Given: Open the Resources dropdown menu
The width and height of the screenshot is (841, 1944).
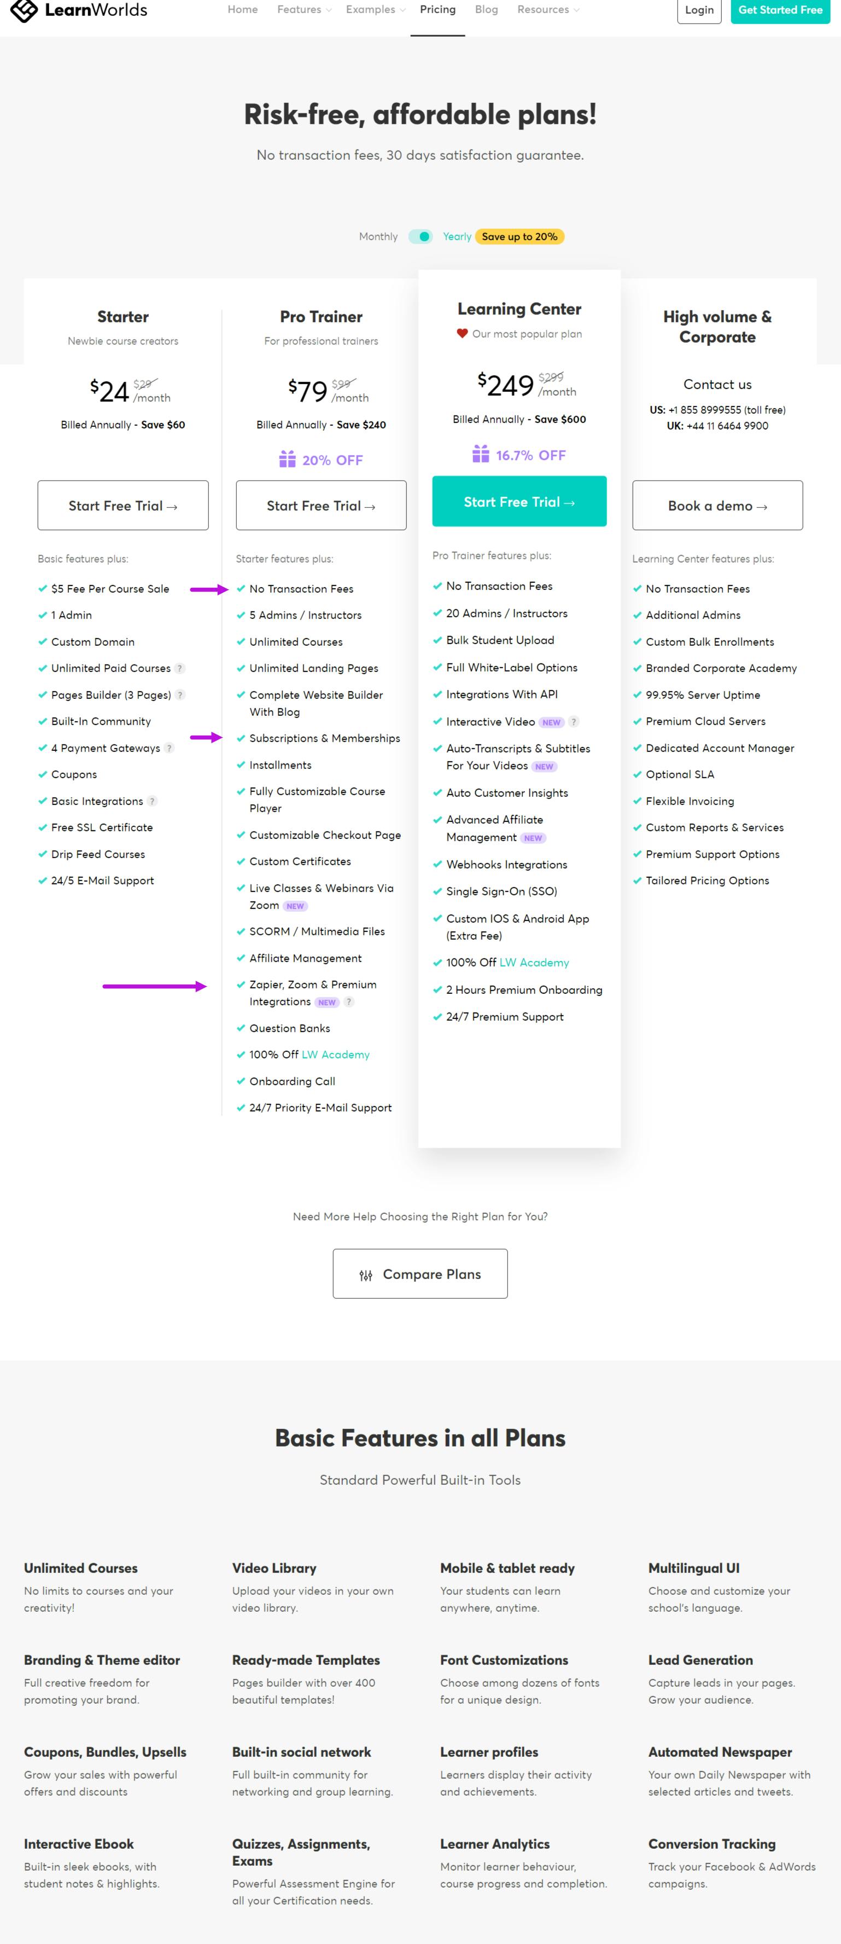Looking at the screenshot, I should [x=547, y=10].
